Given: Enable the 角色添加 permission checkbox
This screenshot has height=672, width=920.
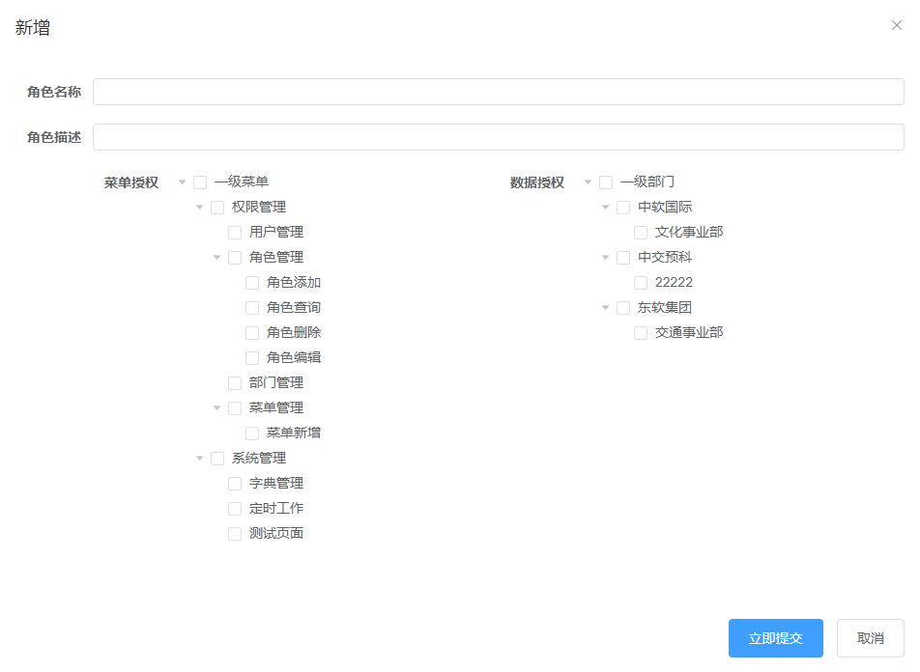Looking at the screenshot, I should [x=251, y=282].
